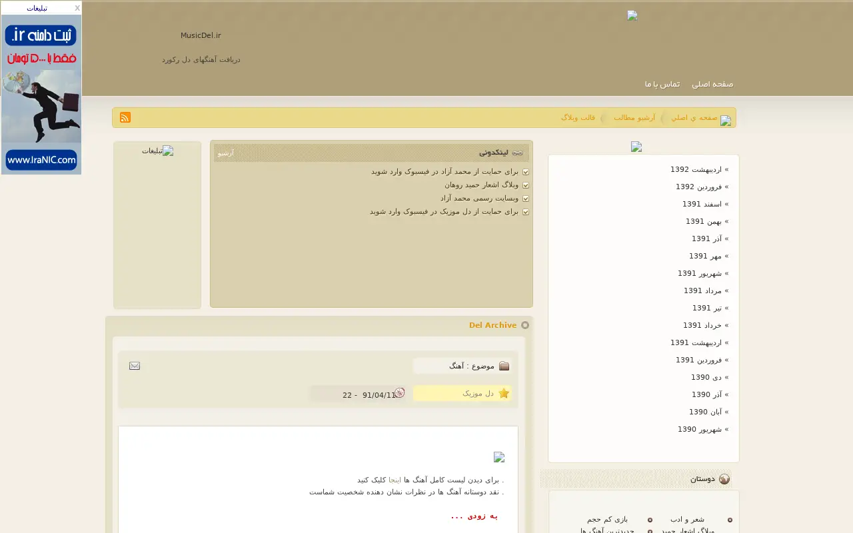Follow the اینجا link in the post text
Viewport: 853px width, 533px height.
(395, 480)
